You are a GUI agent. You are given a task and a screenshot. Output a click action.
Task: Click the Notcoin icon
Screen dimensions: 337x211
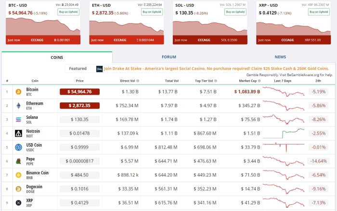19,133
